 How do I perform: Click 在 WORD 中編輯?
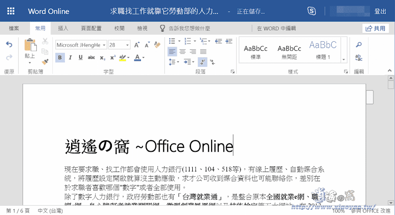pos(276,29)
